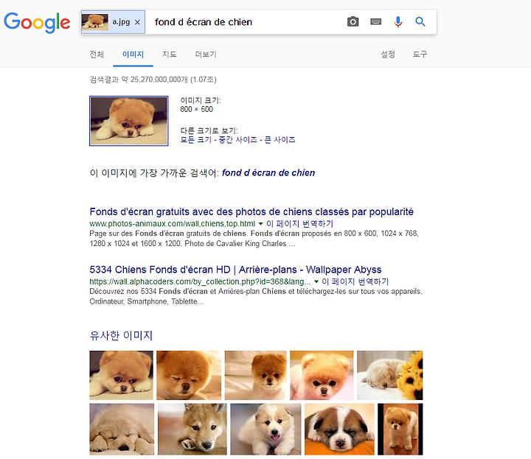The image size is (531, 459).
Task: Open the 도구 tools menu
Action: [x=420, y=54]
